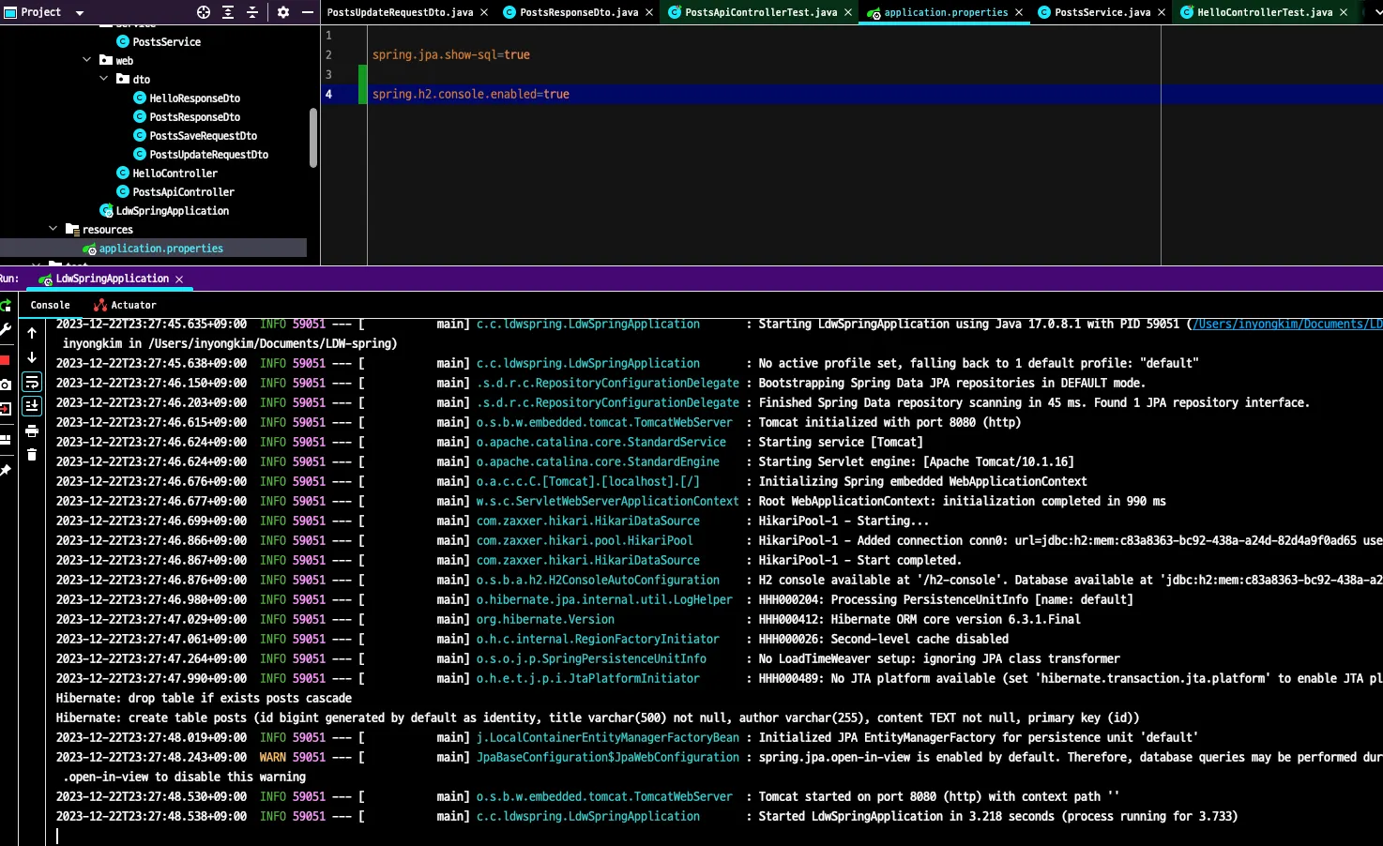This screenshot has width=1383, height=846.
Task: Open the Actuator tab
Action: pos(133,305)
